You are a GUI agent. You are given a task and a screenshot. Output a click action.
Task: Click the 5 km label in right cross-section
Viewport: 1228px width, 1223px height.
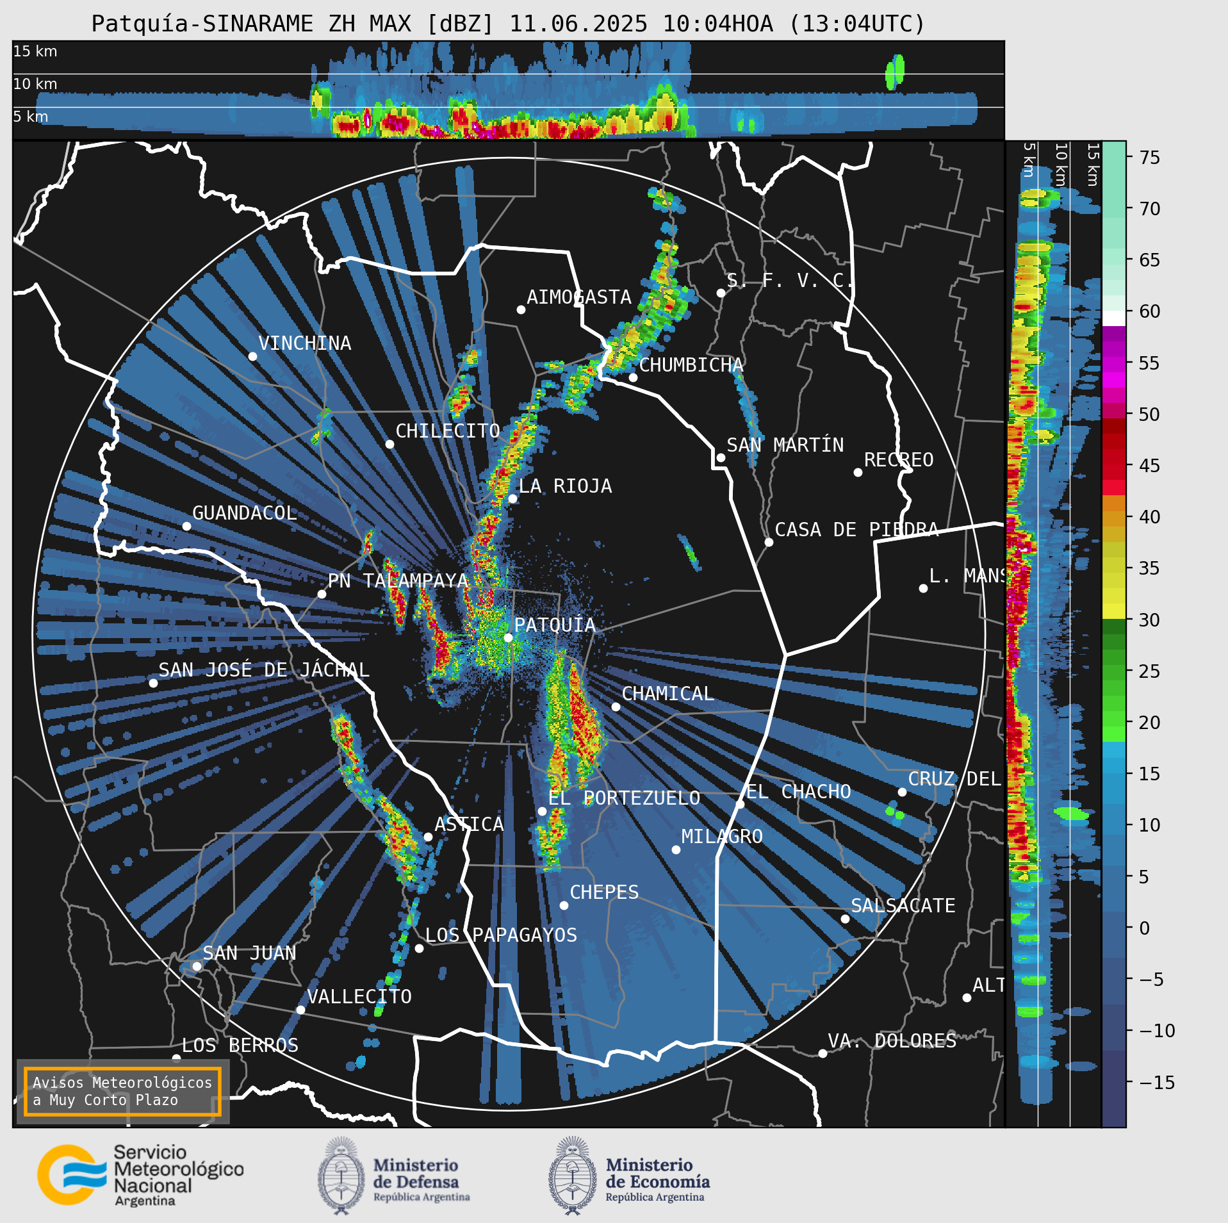point(1029,160)
